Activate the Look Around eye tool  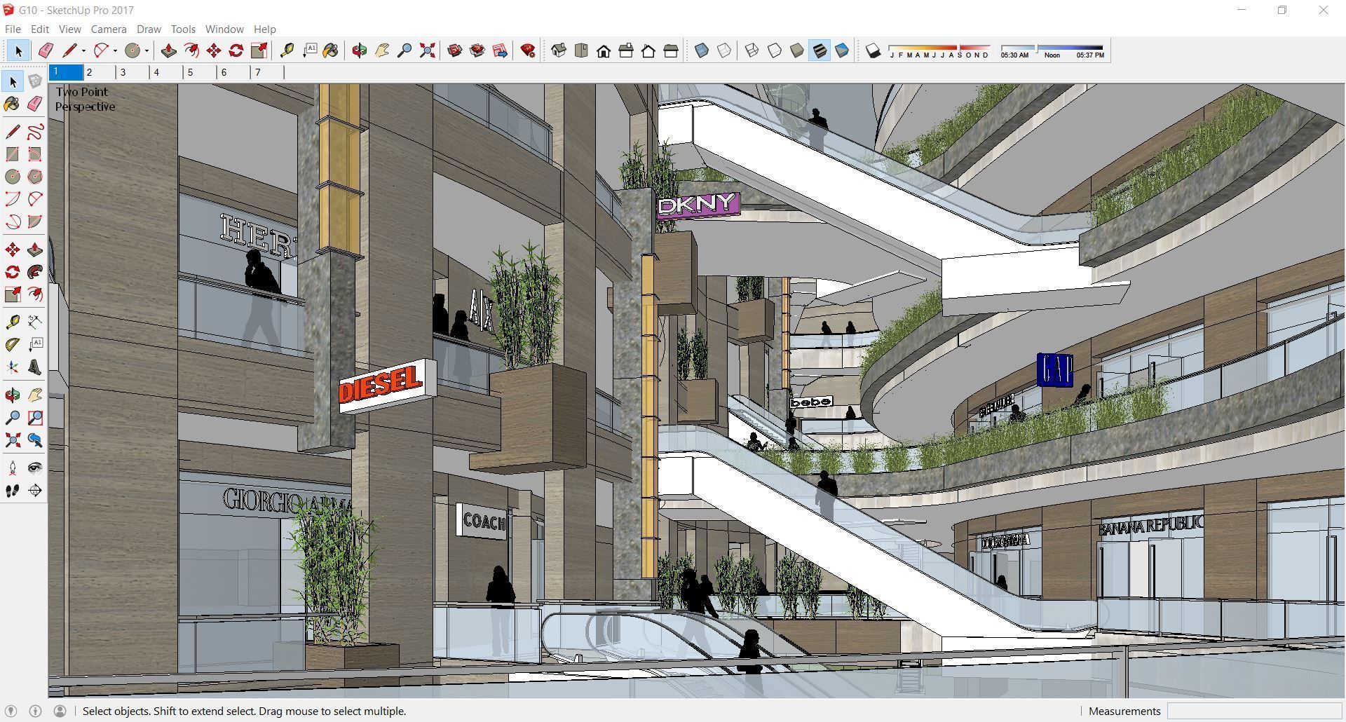pos(35,468)
